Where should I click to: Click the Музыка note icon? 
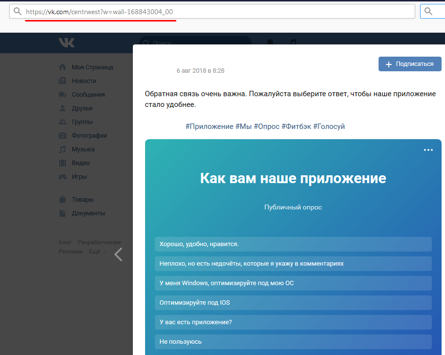click(x=63, y=149)
